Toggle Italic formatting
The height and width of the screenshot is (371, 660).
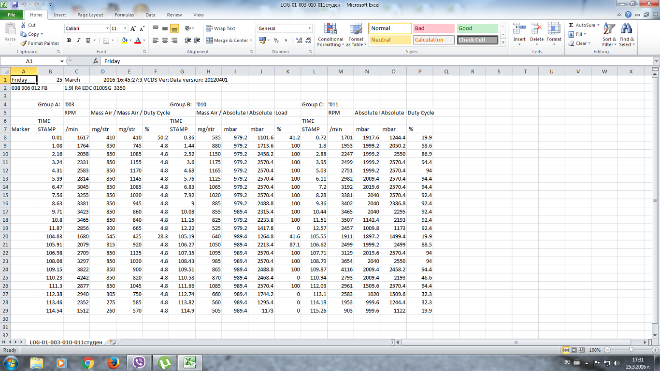coord(78,41)
